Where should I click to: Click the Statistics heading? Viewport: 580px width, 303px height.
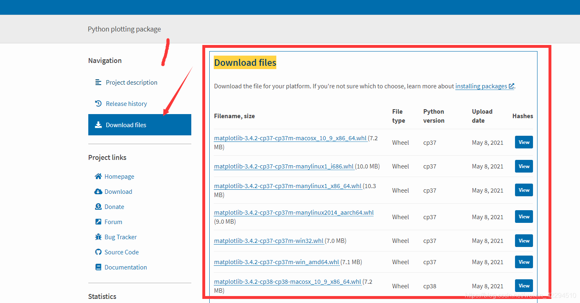(x=102, y=296)
